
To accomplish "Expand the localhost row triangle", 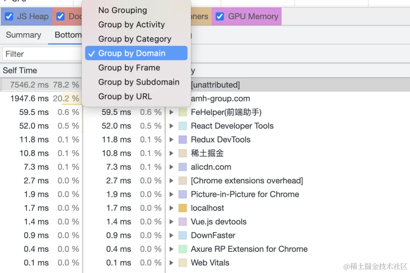I will (x=171, y=208).
